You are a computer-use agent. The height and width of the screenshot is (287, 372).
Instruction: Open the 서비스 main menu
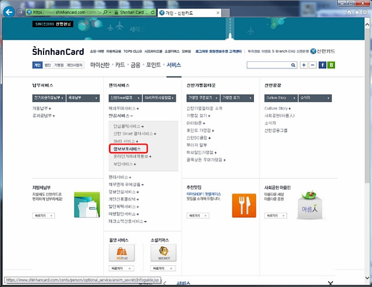174,65
